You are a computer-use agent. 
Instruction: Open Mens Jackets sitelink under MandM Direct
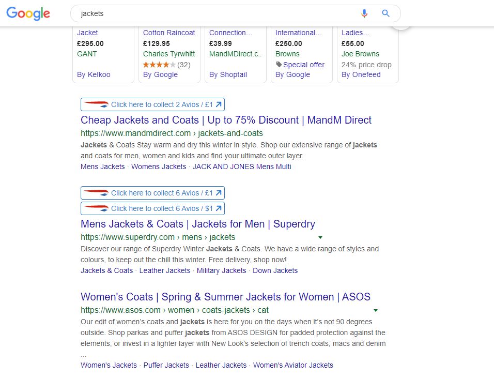point(103,167)
